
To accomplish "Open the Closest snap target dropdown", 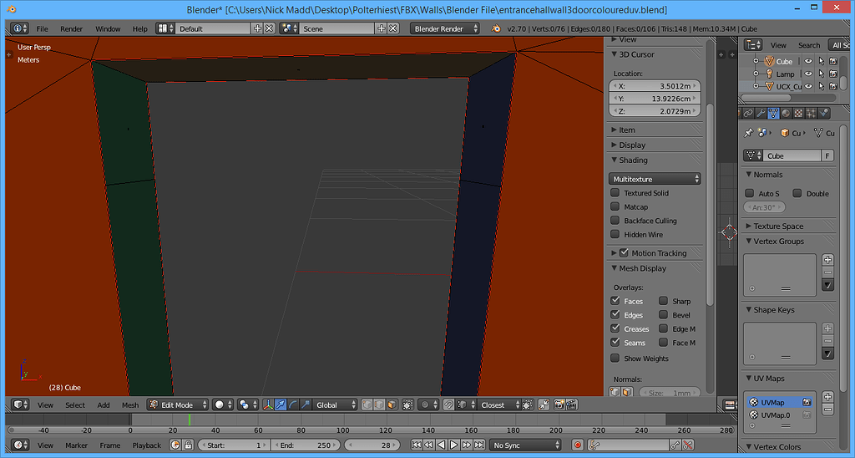I will [x=499, y=405].
